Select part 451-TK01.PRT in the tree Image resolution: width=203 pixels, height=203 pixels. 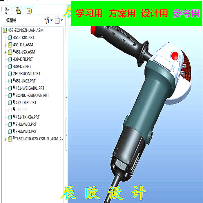click(23, 37)
